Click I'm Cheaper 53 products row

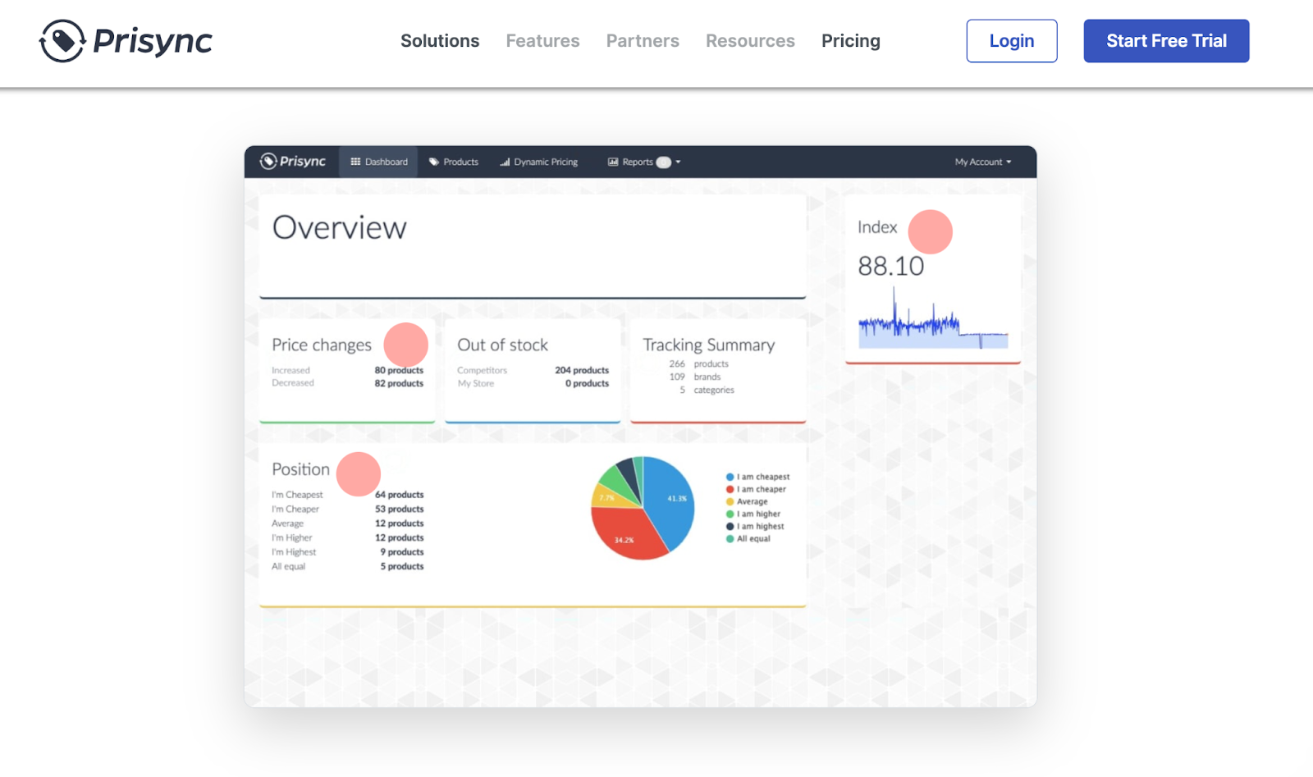[348, 509]
